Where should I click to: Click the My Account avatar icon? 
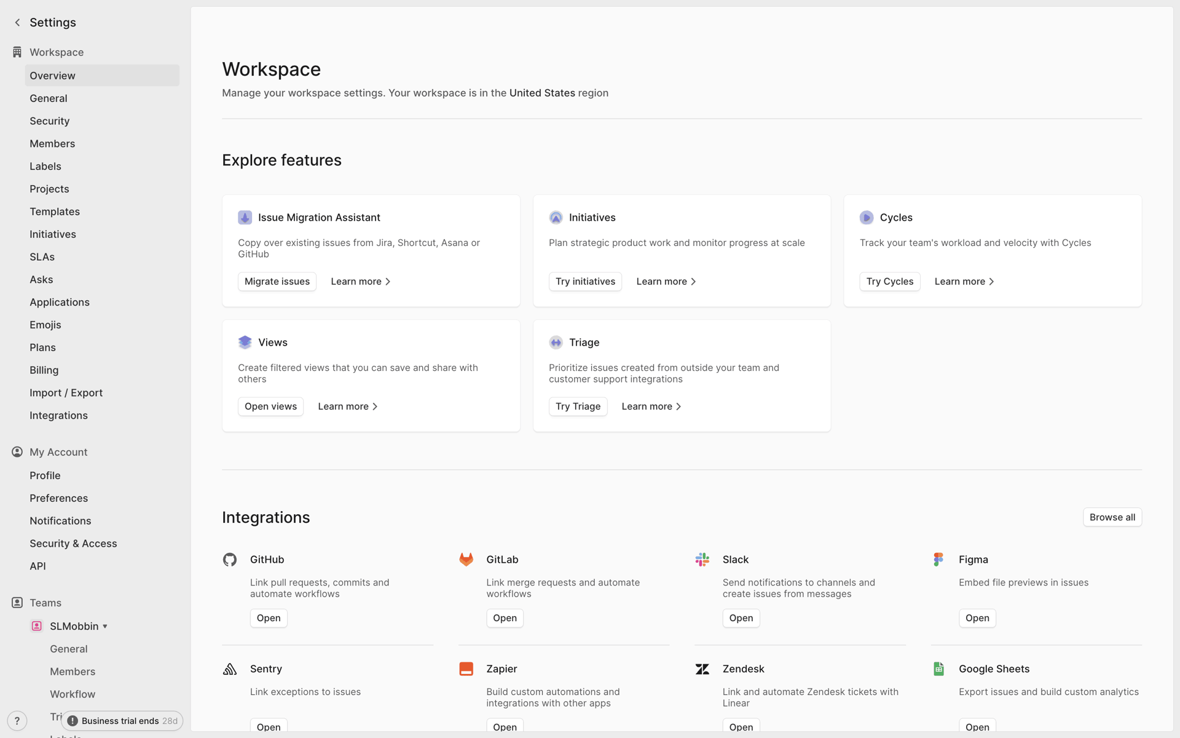(17, 452)
